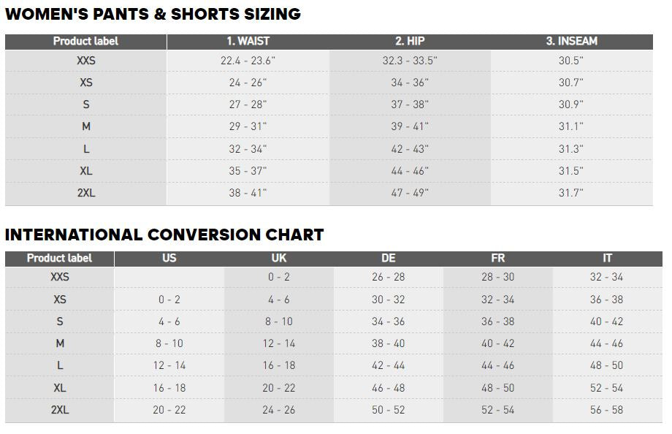672x434 pixels.
Task: Click the International Conversion Chart heading
Action: (164, 235)
